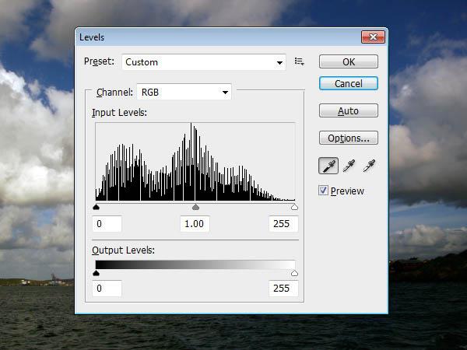The width and height of the screenshot is (467, 350).
Task: Click the input midtone gray slider triangle
Action: coord(195,207)
